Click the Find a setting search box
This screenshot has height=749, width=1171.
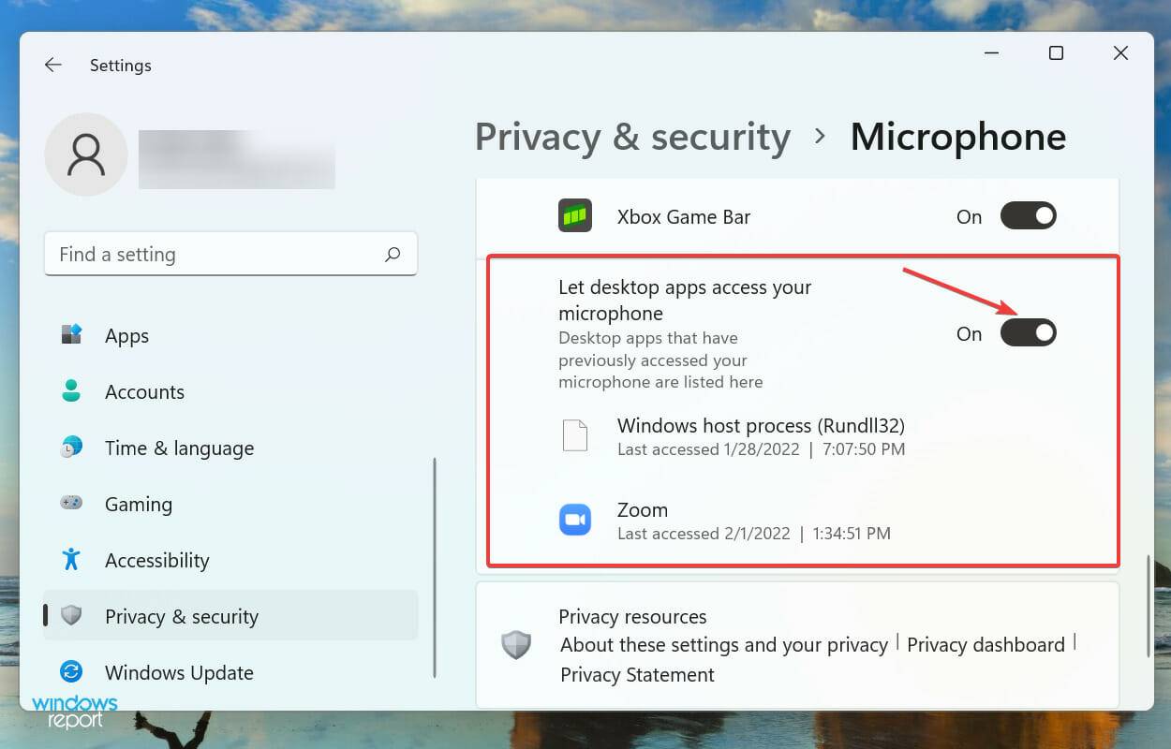215,255
